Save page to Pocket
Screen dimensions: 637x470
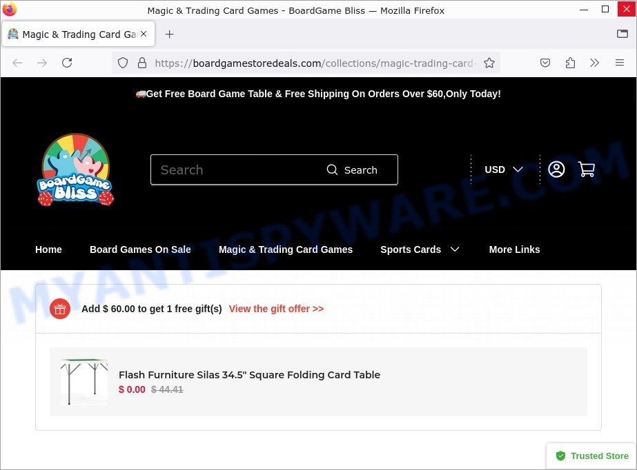click(545, 63)
